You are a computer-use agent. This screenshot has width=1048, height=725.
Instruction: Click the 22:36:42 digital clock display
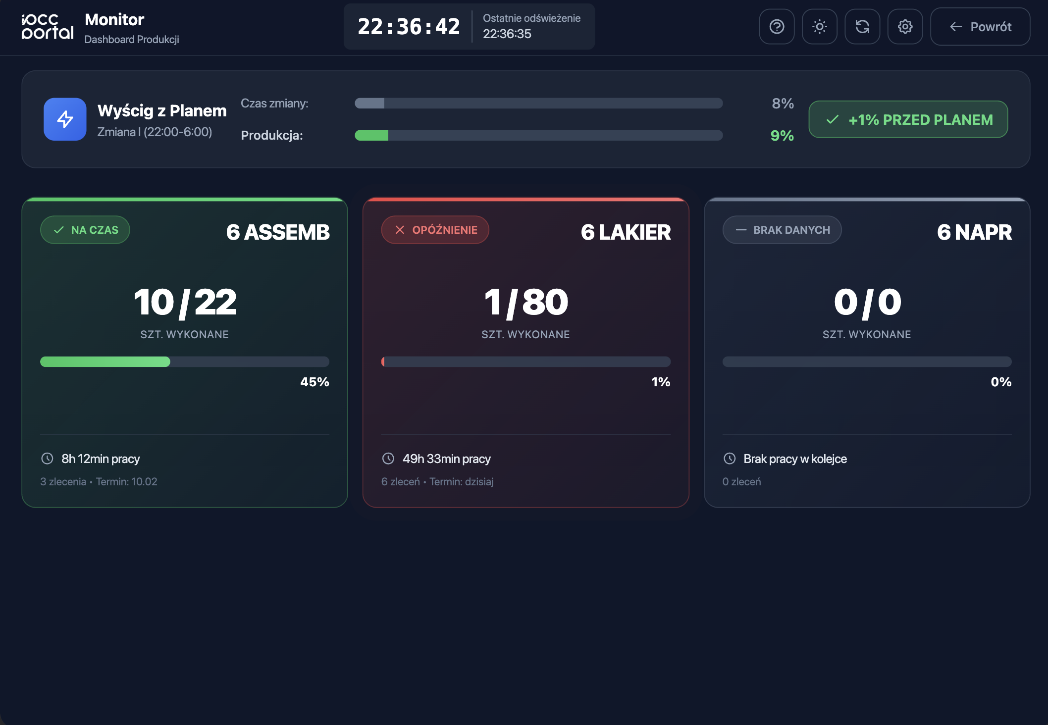click(x=409, y=27)
